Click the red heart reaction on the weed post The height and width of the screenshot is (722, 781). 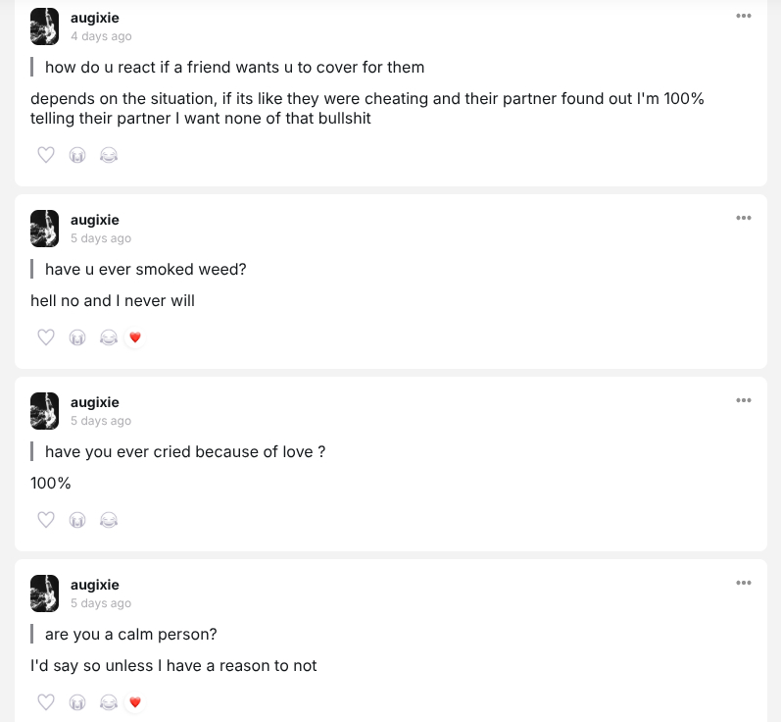(135, 337)
